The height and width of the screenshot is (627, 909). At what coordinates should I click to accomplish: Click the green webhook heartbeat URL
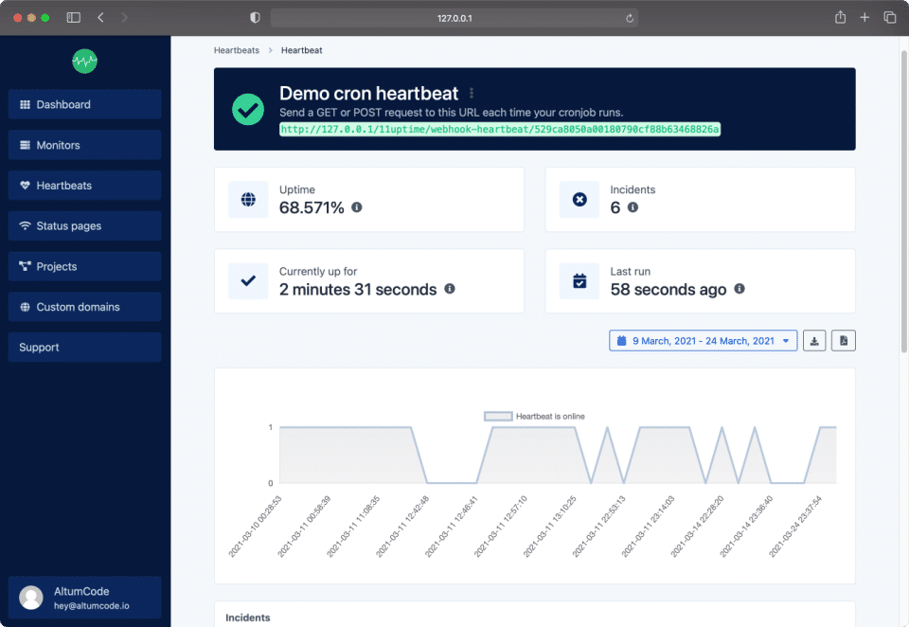[x=500, y=129]
